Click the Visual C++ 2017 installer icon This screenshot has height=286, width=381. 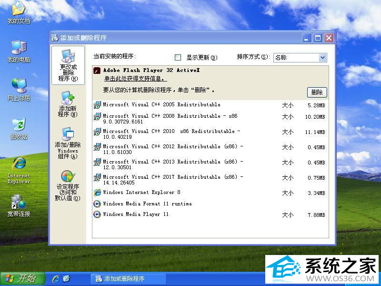coord(97,177)
